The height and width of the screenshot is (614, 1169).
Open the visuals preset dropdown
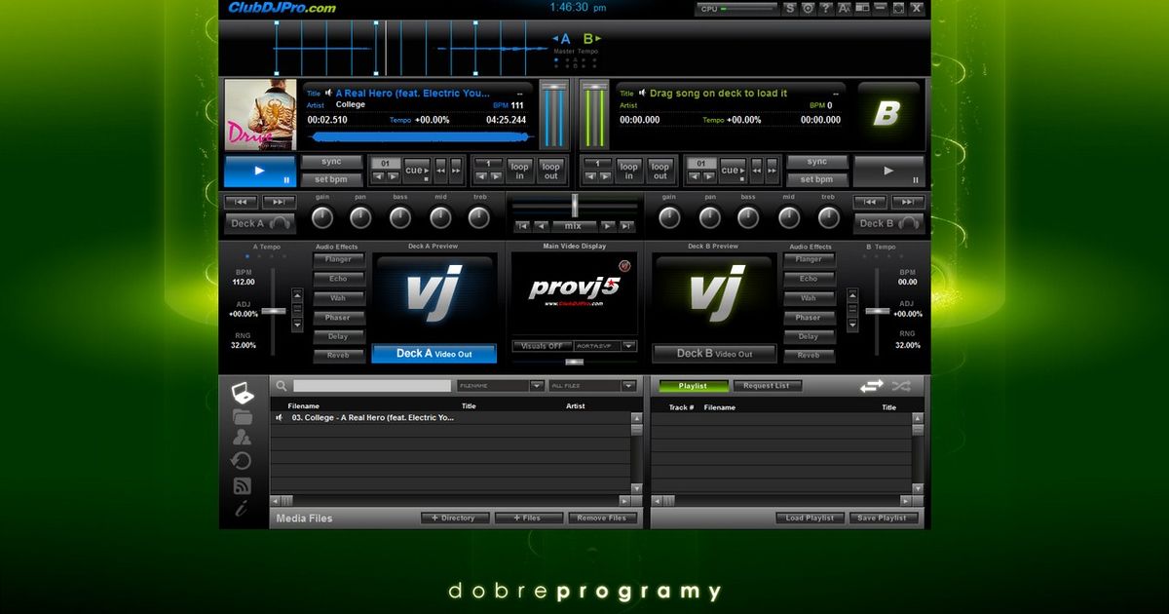[x=628, y=346]
